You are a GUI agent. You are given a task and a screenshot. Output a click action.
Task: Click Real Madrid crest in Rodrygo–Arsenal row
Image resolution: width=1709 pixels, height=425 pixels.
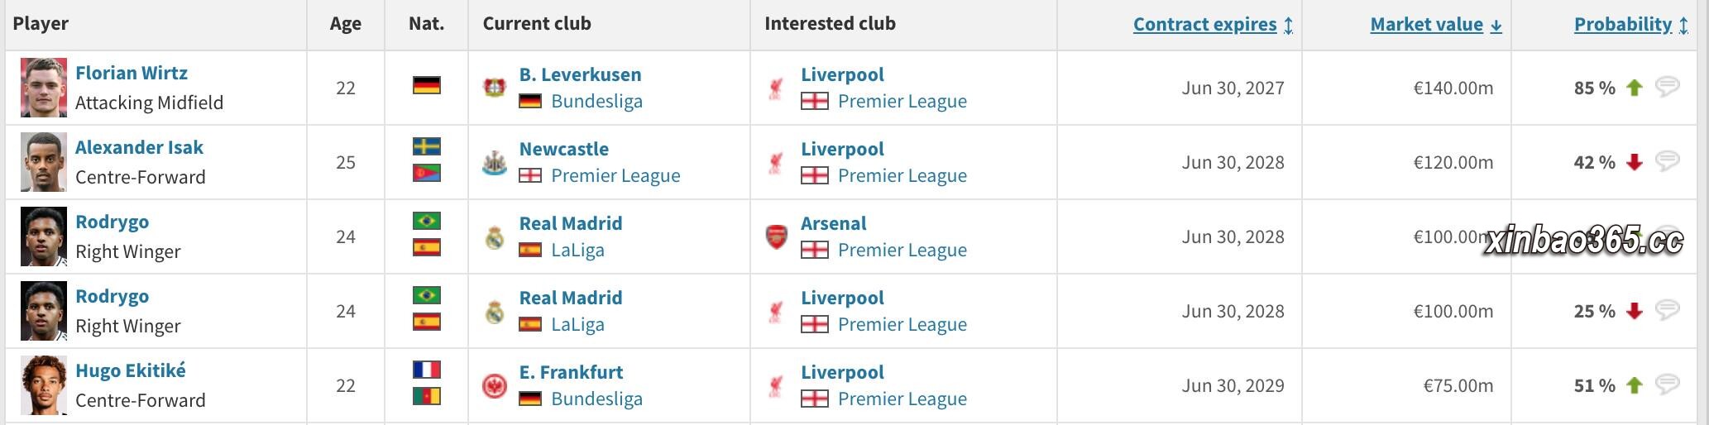pos(495,236)
